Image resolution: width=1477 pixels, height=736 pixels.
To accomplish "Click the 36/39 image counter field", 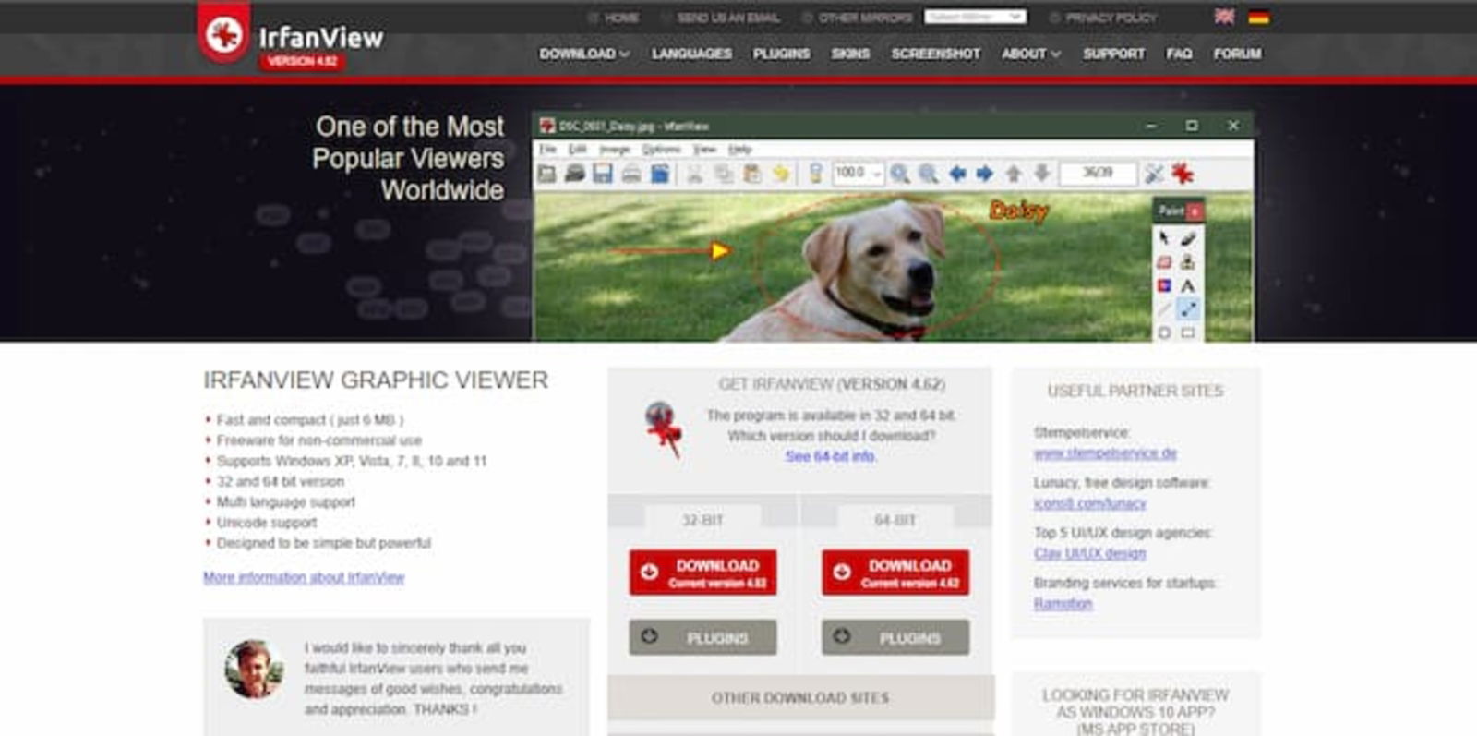I will (x=1098, y=173).
